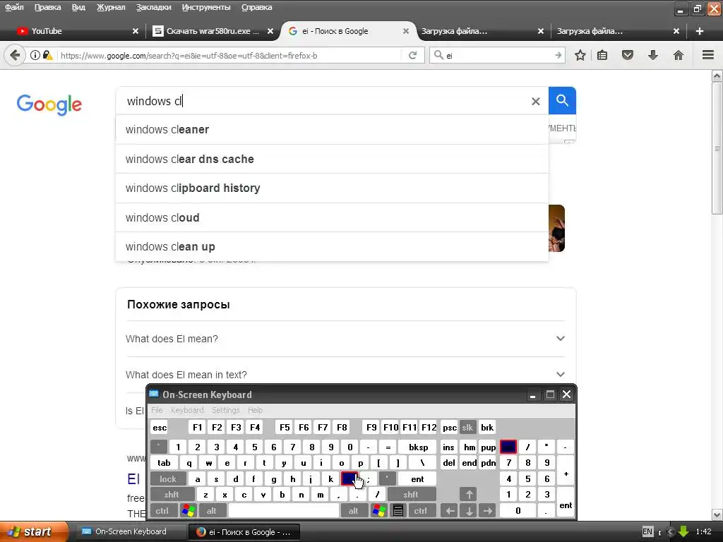This screenshot has width=723, height=542.
Task: Select 'windows clear dns cache' suggestion
Action: (x=332, y=159)
